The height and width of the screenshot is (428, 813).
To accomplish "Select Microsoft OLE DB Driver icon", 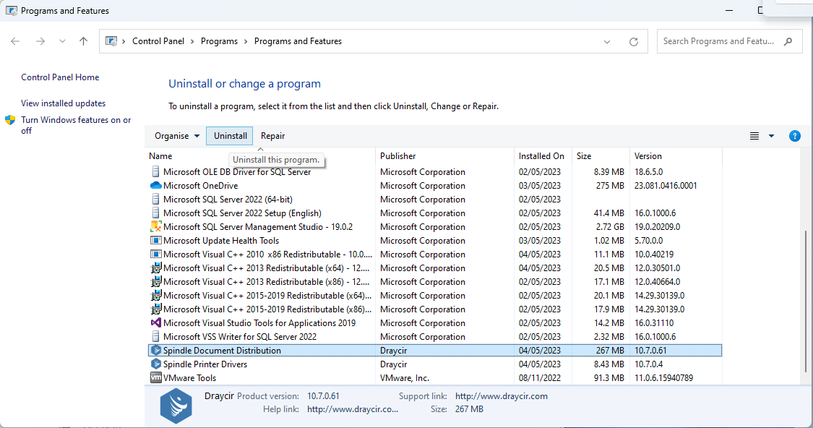I will tap(155, 172).
